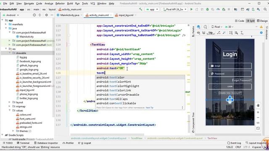
Task: Open the Terminal tool window
Action: 23,143
